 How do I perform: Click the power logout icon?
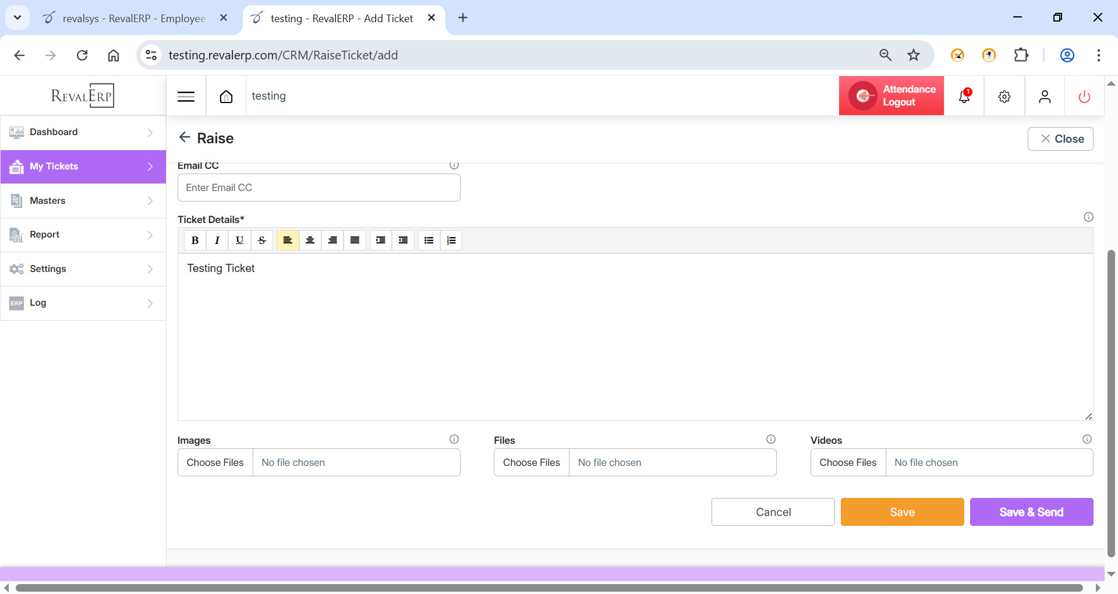[1084, 97]
